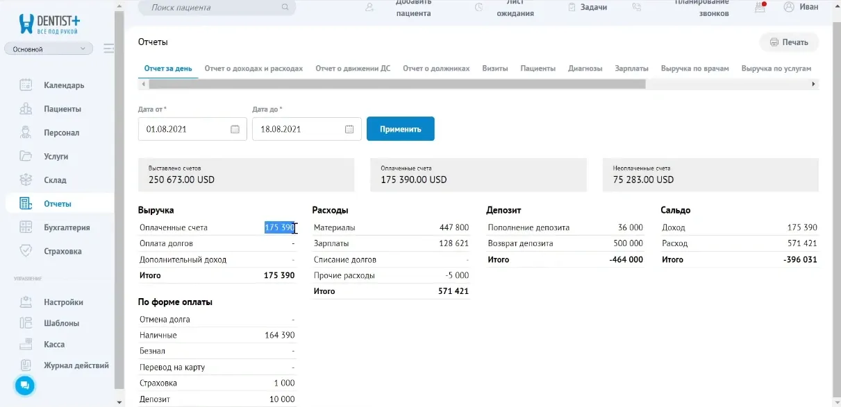The height and width of the screenshot is (407, 841).
Task: Switch to Визиты tab
Action: pos(495,69)
